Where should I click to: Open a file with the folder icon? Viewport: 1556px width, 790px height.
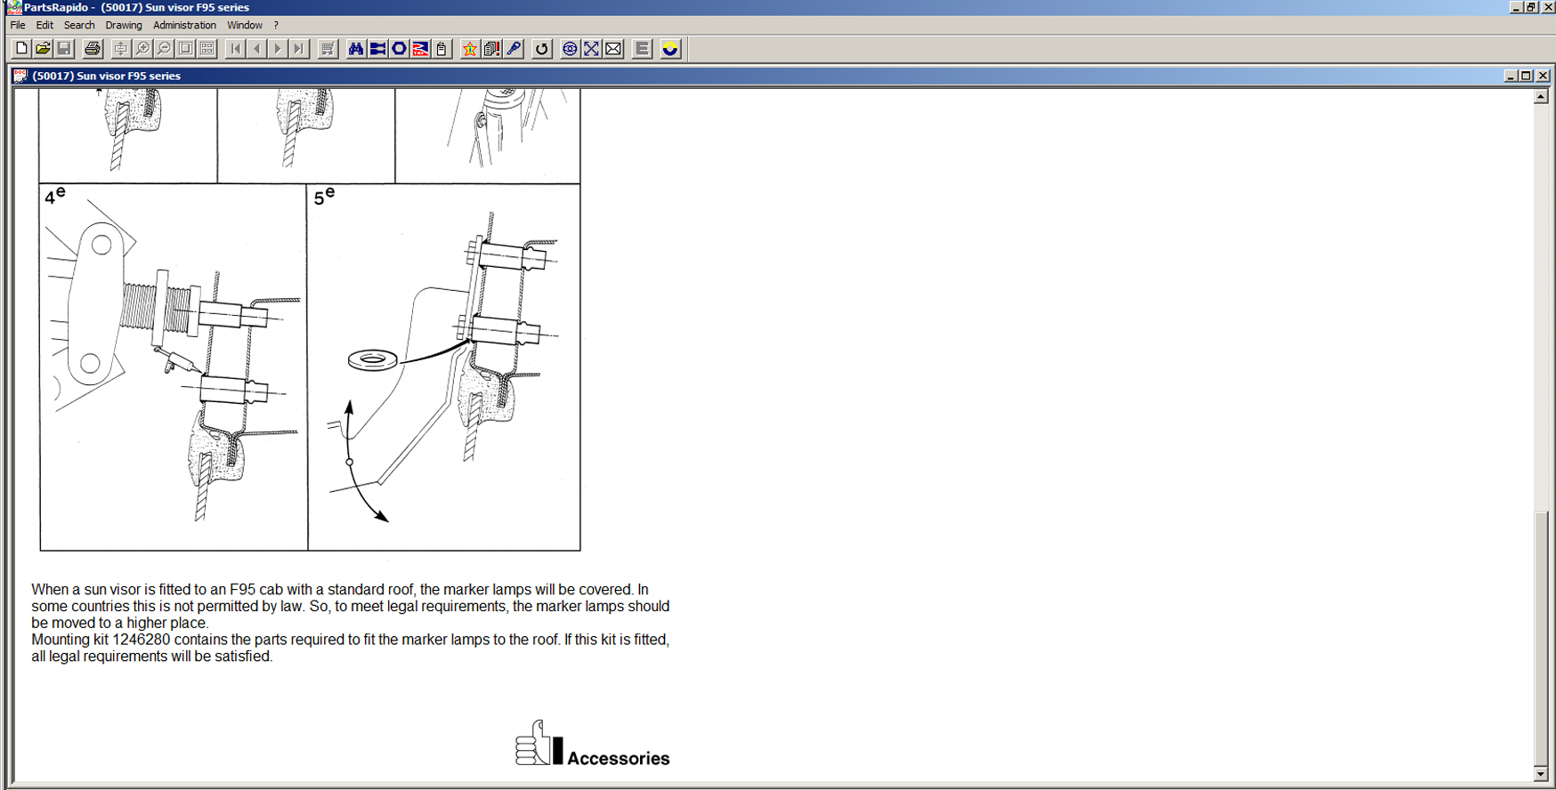[43, 49]
